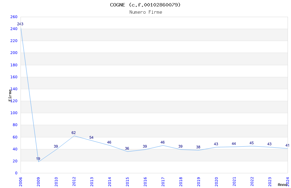Click the data label 46 above year 2017
The width and height of the screenshot is (291, 188).
163,142
